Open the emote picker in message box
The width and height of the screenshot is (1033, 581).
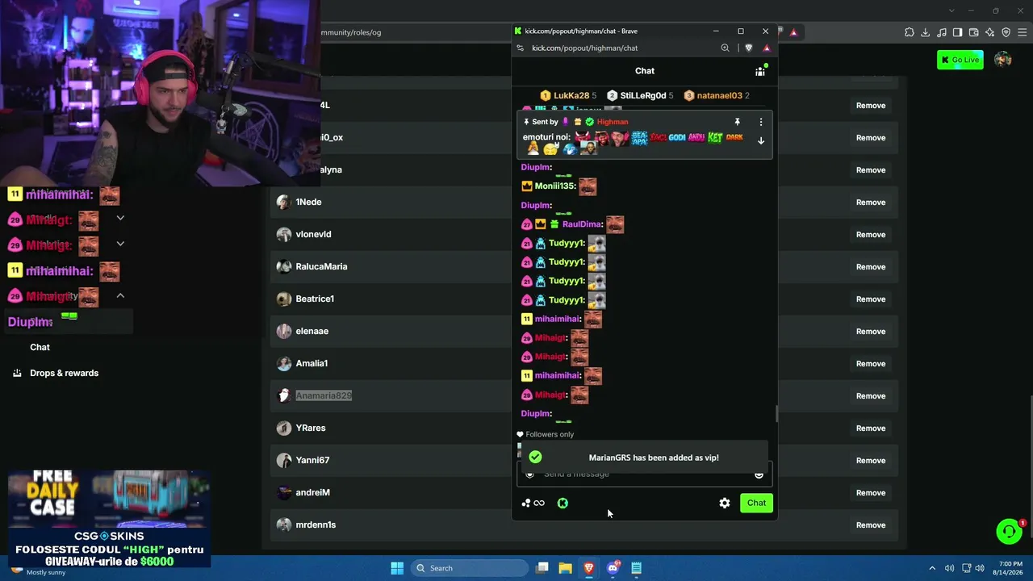coord(759,474)
